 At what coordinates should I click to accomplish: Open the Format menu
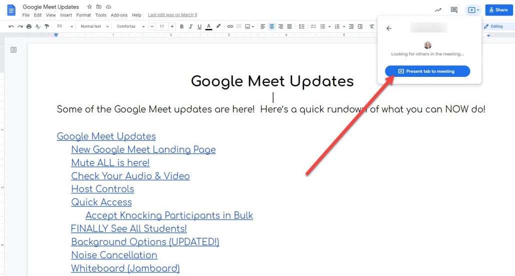pyautogui.click(x=83, y=15)
